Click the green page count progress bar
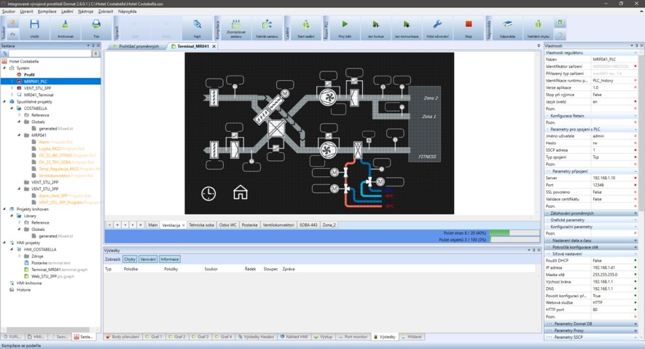 499,232
